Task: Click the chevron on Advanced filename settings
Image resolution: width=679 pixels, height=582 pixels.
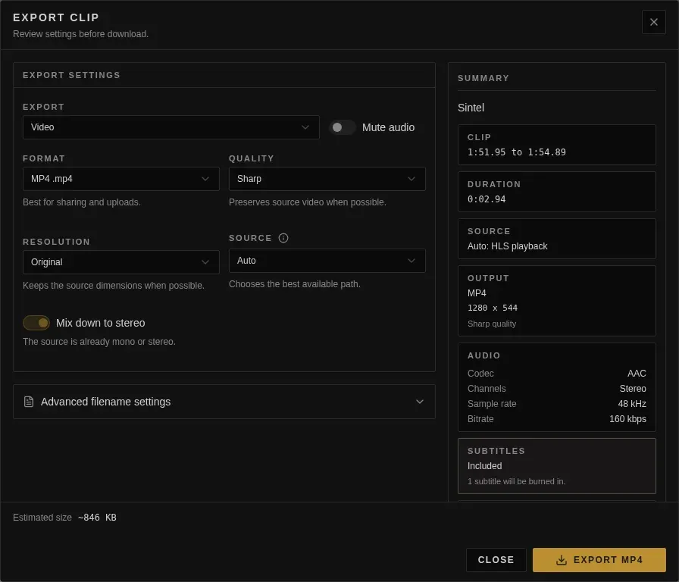Action: pyautogui.click(x=420, y=402)
